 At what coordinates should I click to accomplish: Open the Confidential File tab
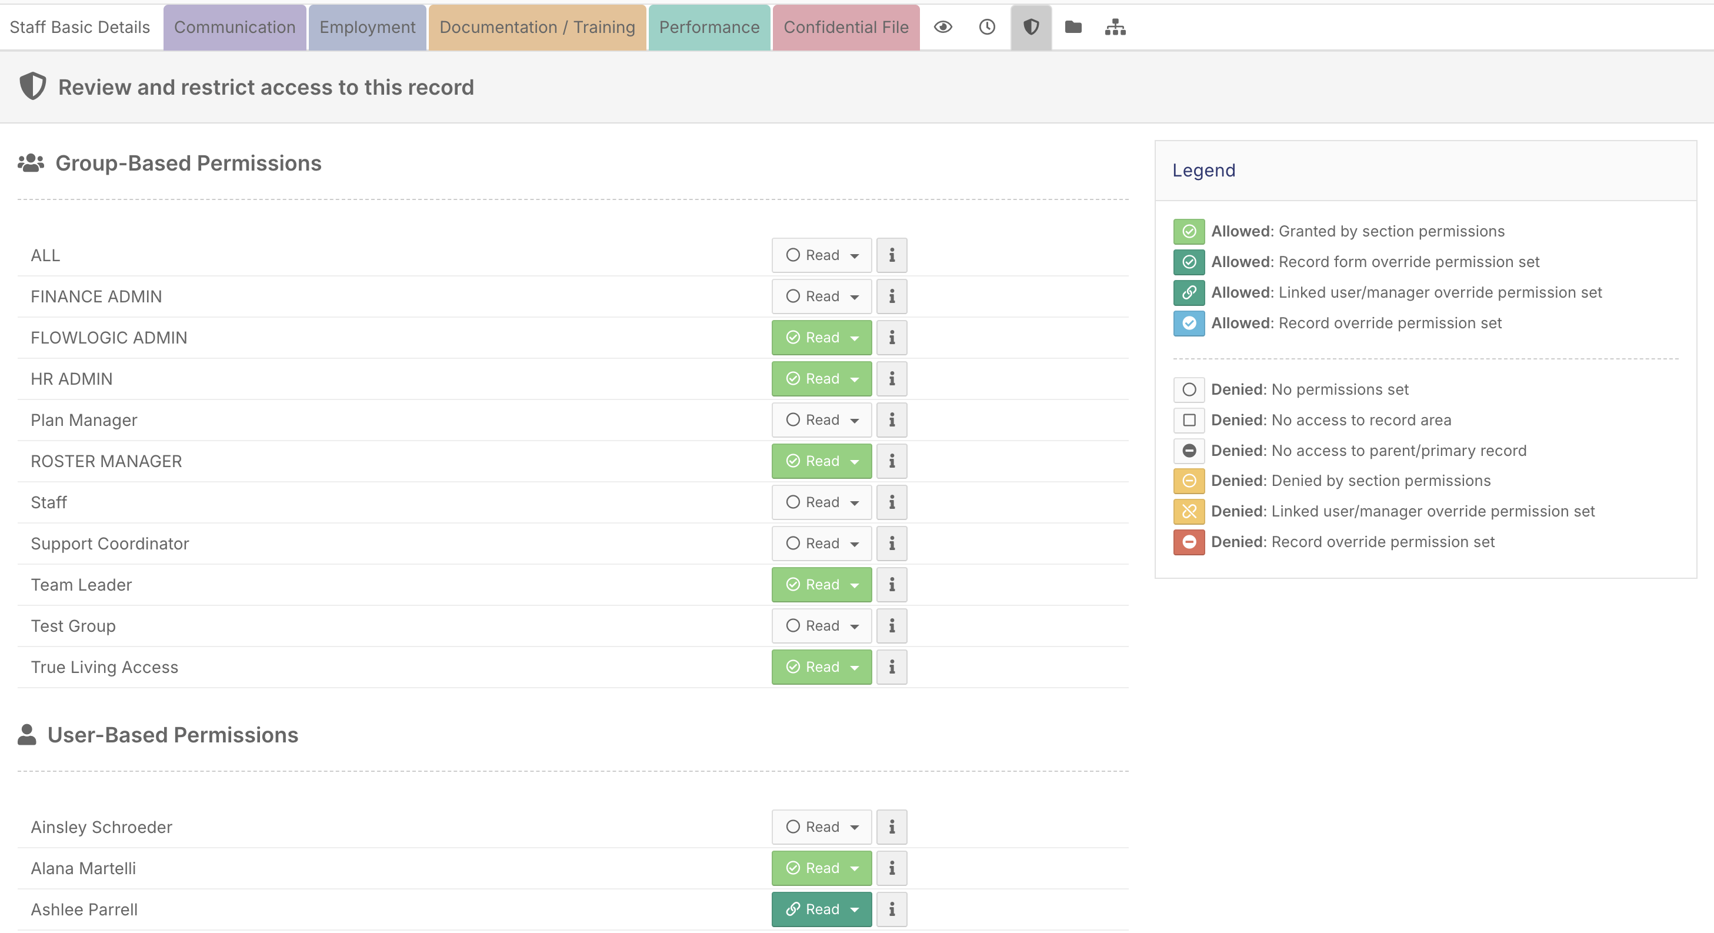tap(846, 27)
